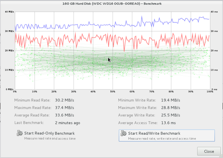
Task: Click the 'Measure read rate, write rate and access time' subtitle
Action: [162, 139]
